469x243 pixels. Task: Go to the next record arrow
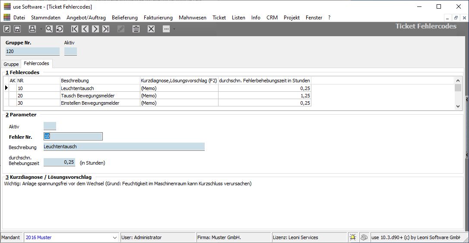point(95,29)
